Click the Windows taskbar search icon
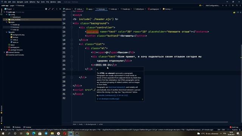 tap(9, 133)
